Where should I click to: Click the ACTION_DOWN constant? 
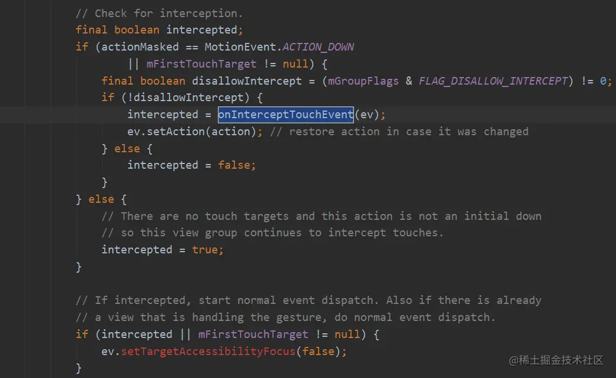pos(318,47)
